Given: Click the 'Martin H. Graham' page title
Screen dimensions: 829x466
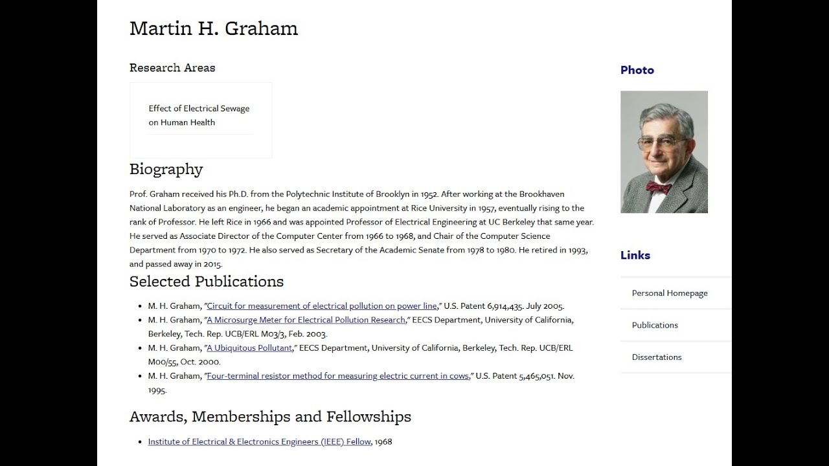Looking at the screenshot, I should click(214, 28).
